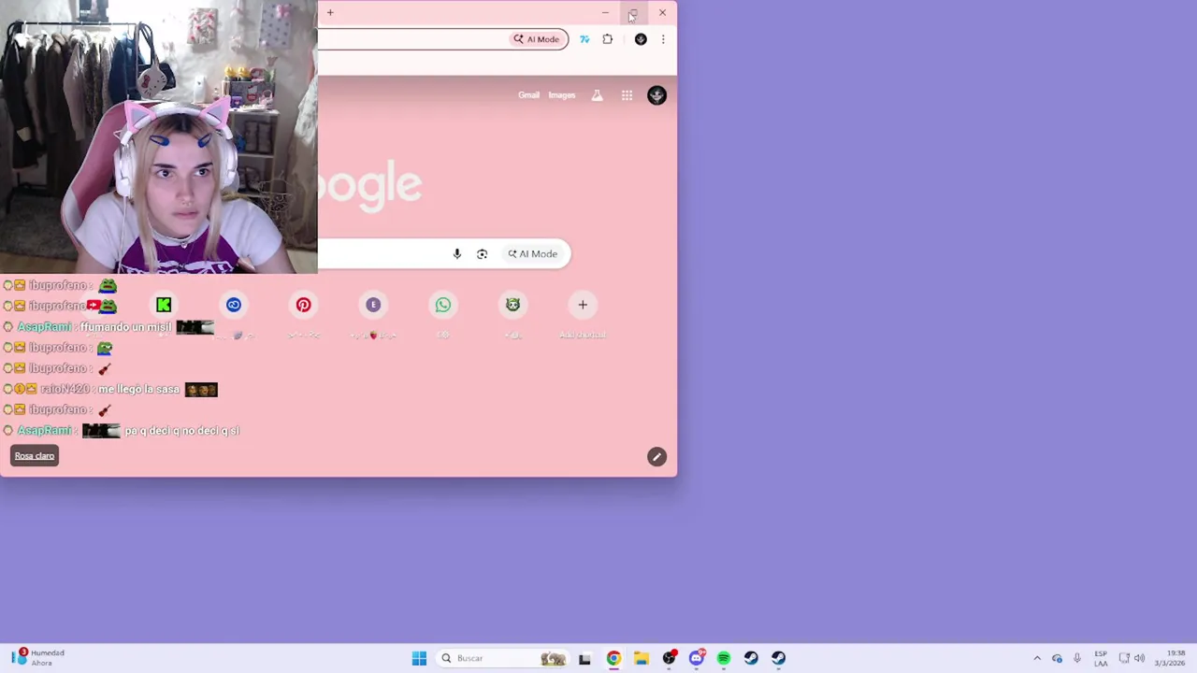Search by image with the Lens icon

pyautogui.click(x=482, y=254)
